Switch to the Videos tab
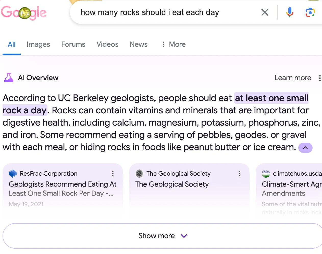 coord(107,44)
